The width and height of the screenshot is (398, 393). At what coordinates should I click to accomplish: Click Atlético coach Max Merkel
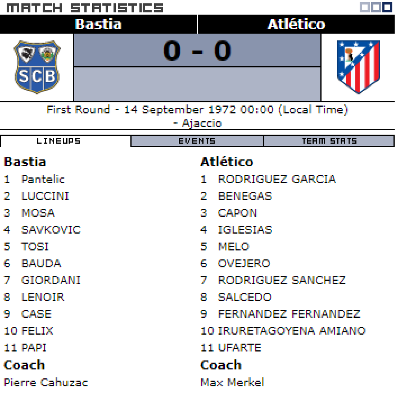click(232, 382)
